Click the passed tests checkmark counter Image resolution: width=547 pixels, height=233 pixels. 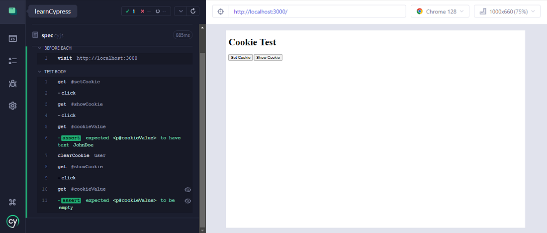tap(130, 11)
